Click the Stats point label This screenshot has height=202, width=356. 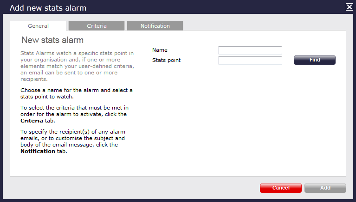click(x=166, y=60)
